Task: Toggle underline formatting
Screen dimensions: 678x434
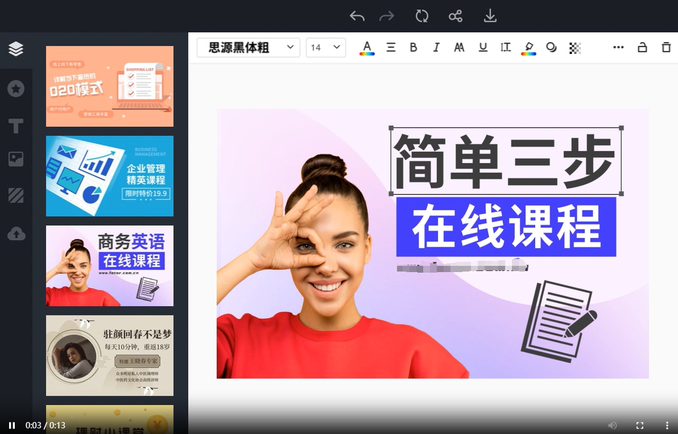Action: pos(483,48)
